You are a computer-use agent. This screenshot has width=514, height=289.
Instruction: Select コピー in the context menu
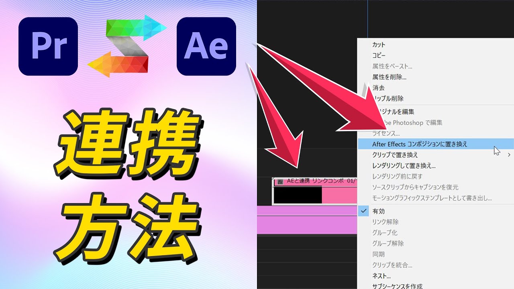tap(379, 55)
